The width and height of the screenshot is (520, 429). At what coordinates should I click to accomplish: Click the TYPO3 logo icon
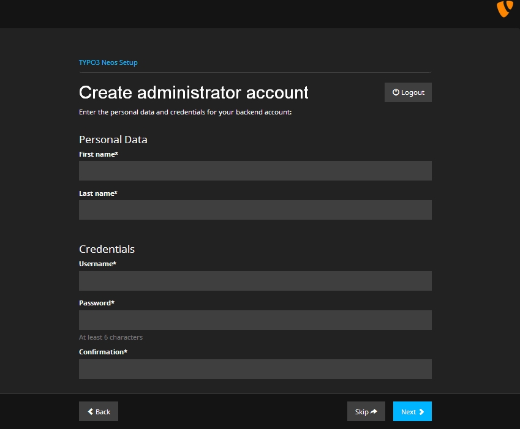point(505,9)
